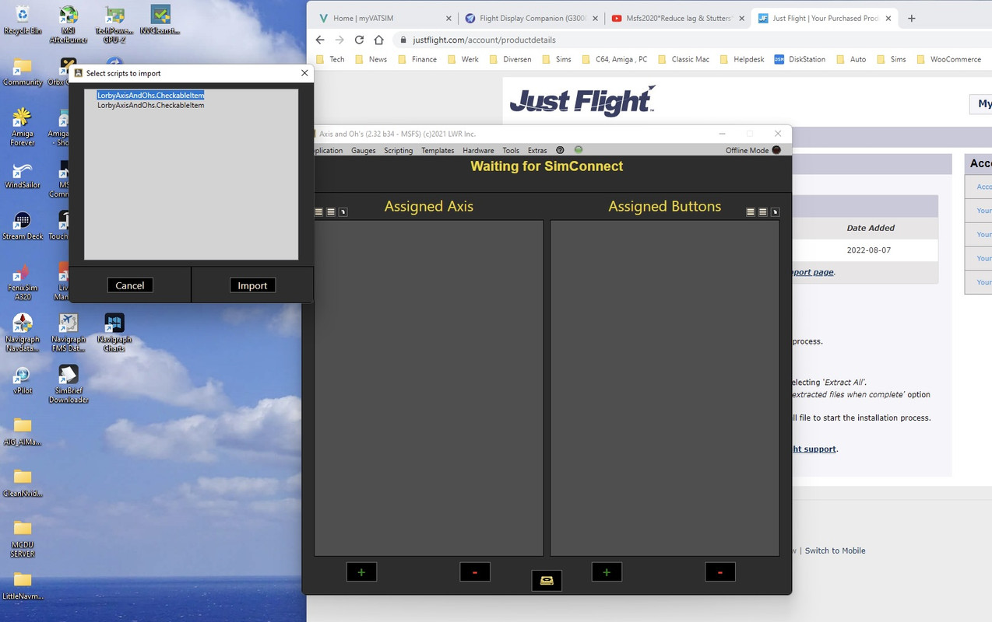Image resolution: width=992 pixels, height=622 pixels.
Task: Click the Just Flight logo
Action: [582, 101]
